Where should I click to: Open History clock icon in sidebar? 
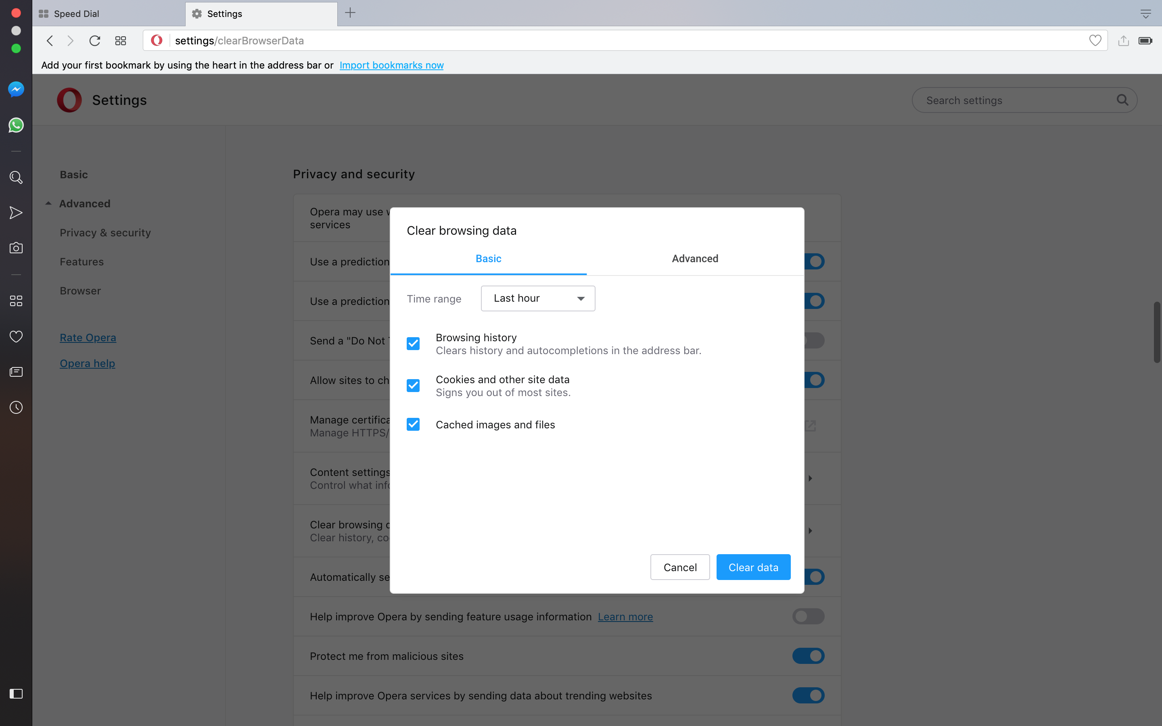16,408
